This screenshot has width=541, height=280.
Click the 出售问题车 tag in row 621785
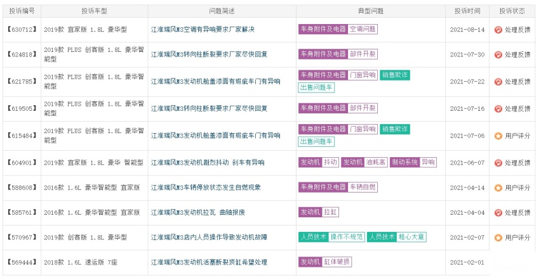point(316,87)
